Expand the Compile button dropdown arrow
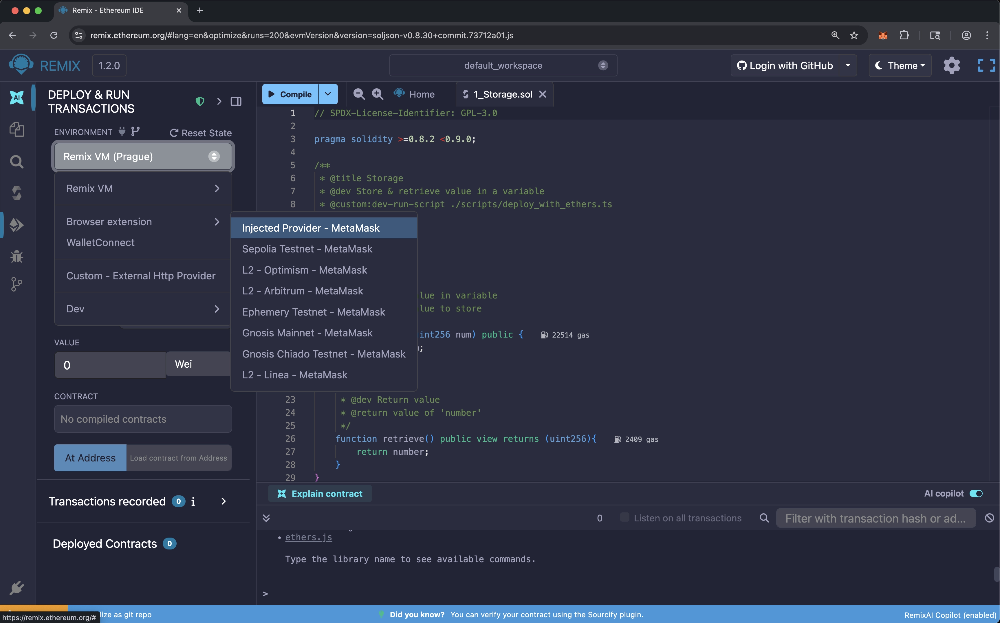 328,94
